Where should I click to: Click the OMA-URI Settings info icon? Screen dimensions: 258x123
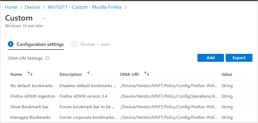48,58
